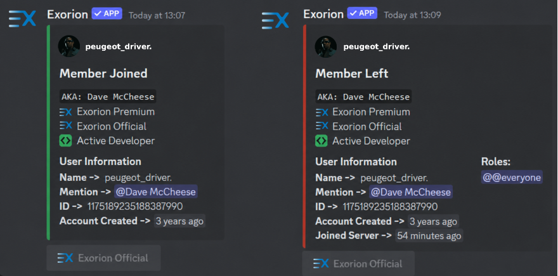
Task: Click the Exorion bot avatar on the 13:09 message
Action: point(275,20)
